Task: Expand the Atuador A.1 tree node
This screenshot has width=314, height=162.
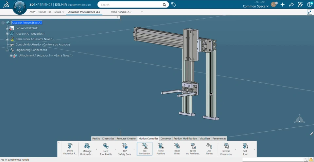Action: click(7, 34)
